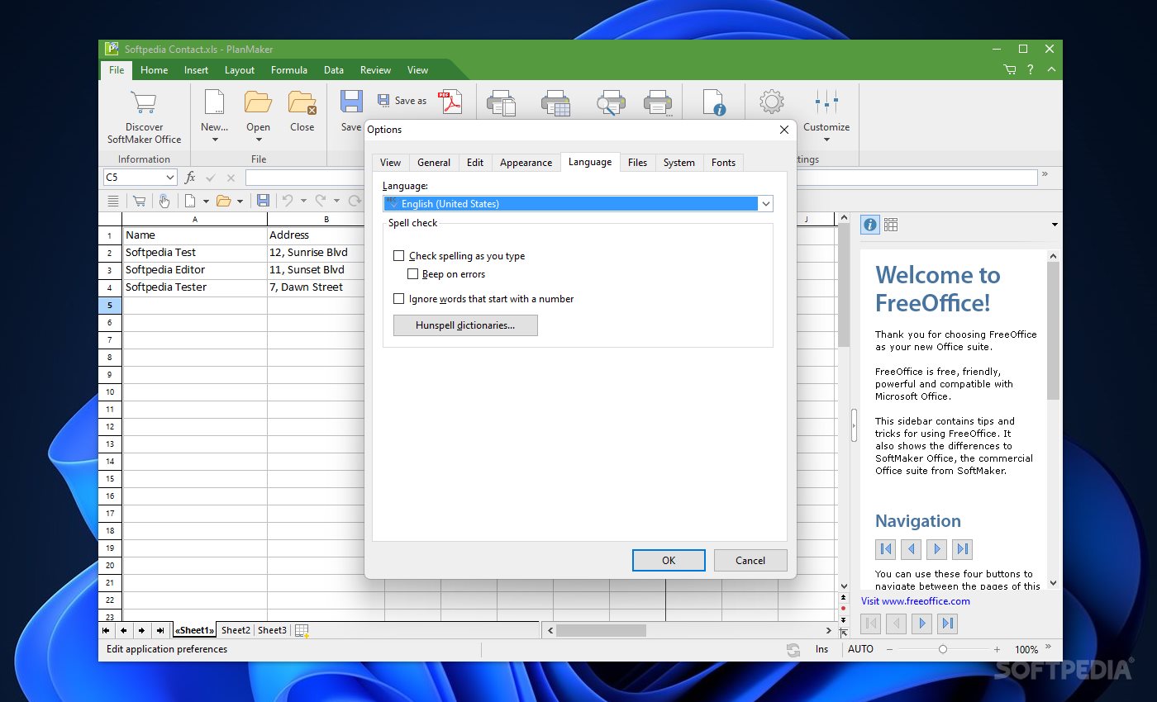
Task: Click the help question mark icon
Action: (x=1031, y=70)
